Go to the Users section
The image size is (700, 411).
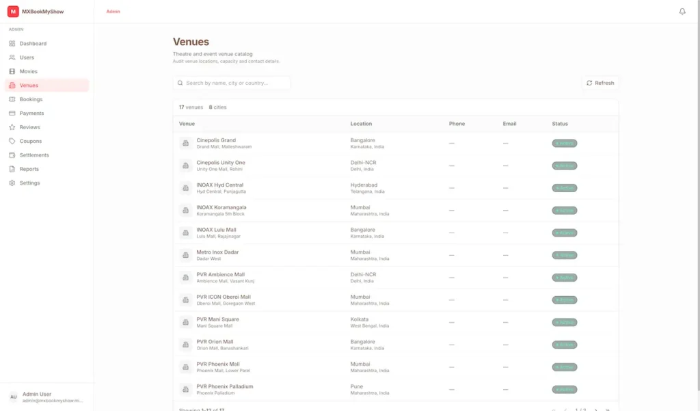[46, 57]
